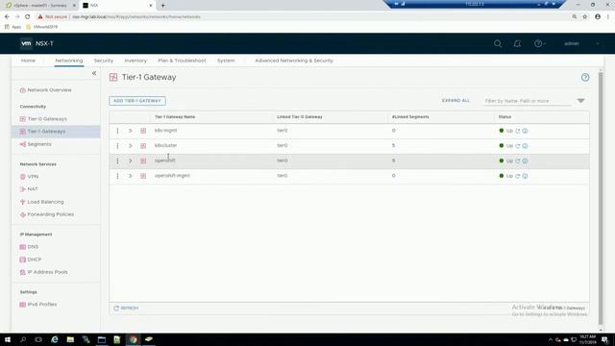This screenshot has height=346, width=615.
Task: Expand the k8s-mgmt gateway row
Action: pyautogui.click(x=131, y=131)
